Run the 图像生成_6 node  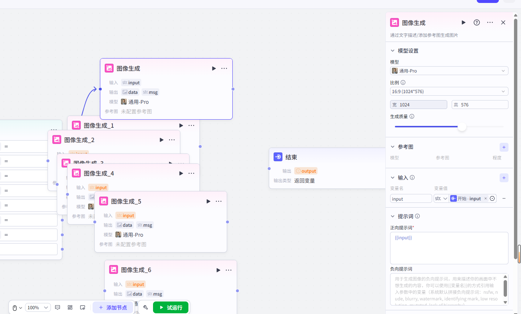pyautogui.click(x=218, y=270)
